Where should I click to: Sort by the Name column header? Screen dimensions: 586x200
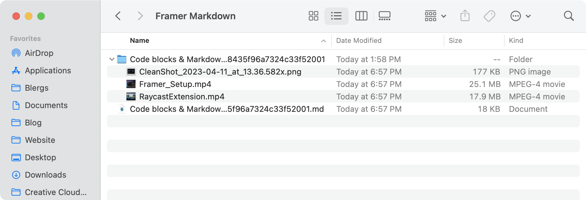point(140,41)
